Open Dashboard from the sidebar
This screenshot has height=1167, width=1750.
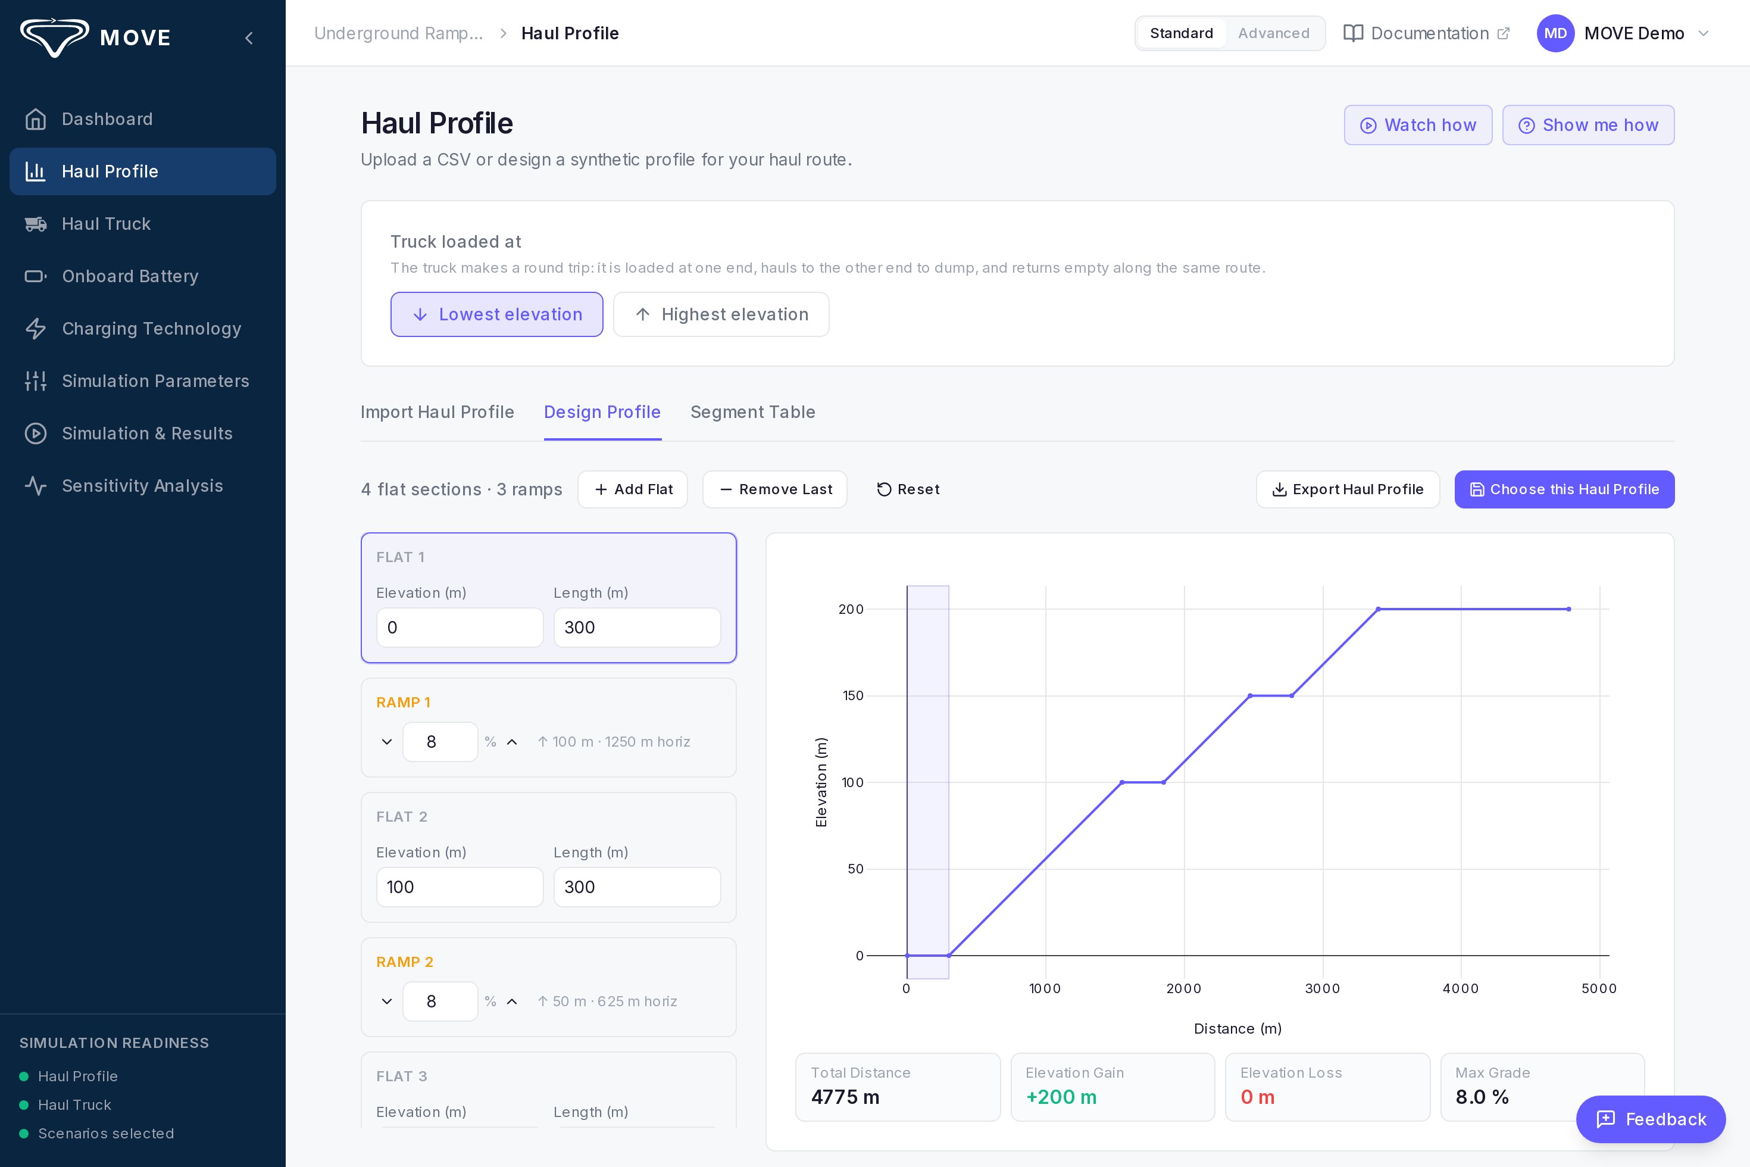pos(143,119)
